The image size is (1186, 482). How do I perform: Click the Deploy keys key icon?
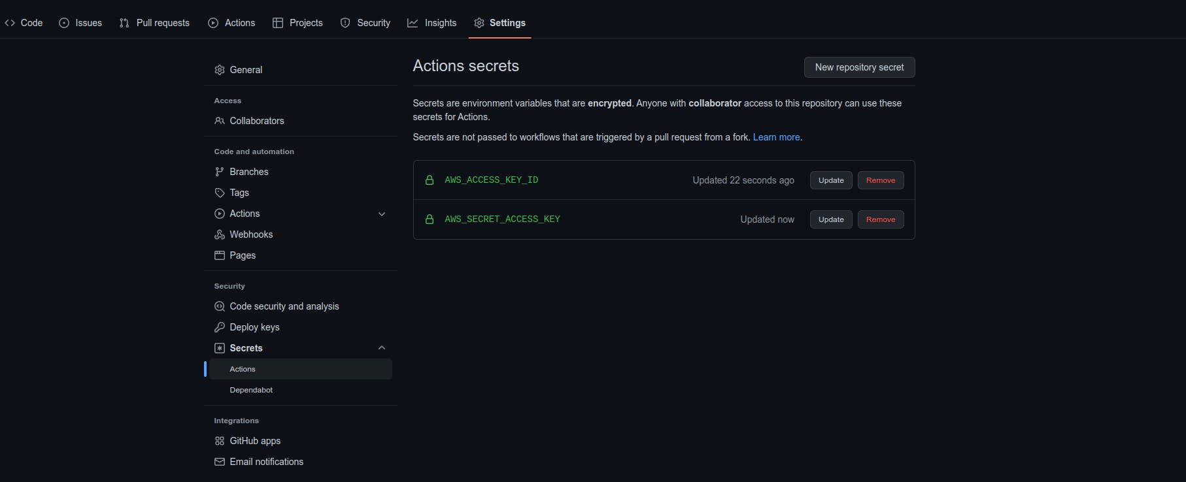coord(220,327)
